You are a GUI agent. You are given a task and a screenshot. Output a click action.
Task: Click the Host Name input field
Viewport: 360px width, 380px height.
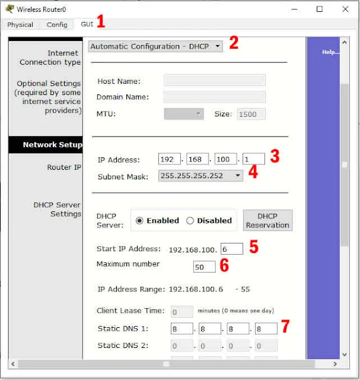[215, 81]
